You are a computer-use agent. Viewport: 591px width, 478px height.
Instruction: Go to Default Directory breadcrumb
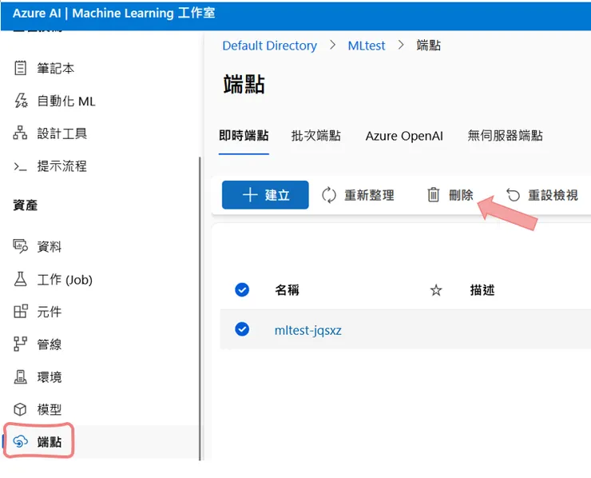269,46
